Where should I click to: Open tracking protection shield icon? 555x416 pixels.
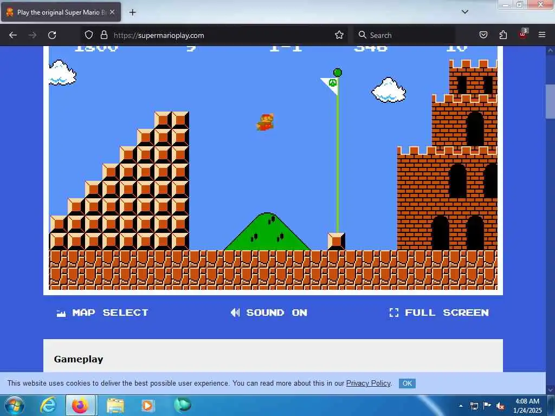[89, 35]
